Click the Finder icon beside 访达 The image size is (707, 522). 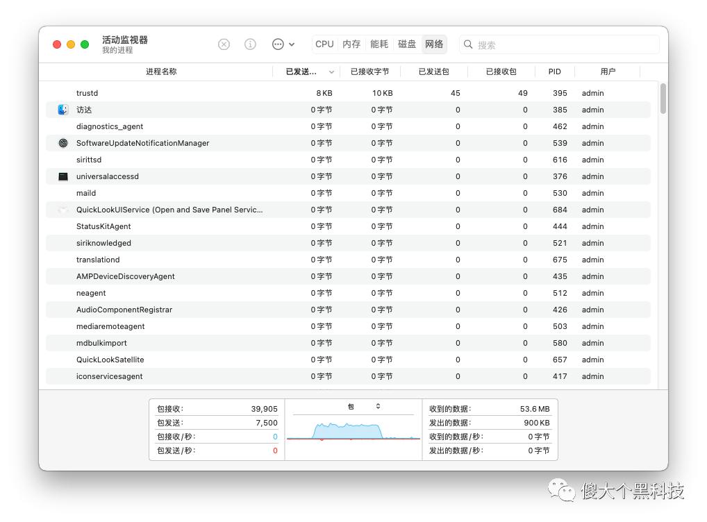tap(63, 110)
